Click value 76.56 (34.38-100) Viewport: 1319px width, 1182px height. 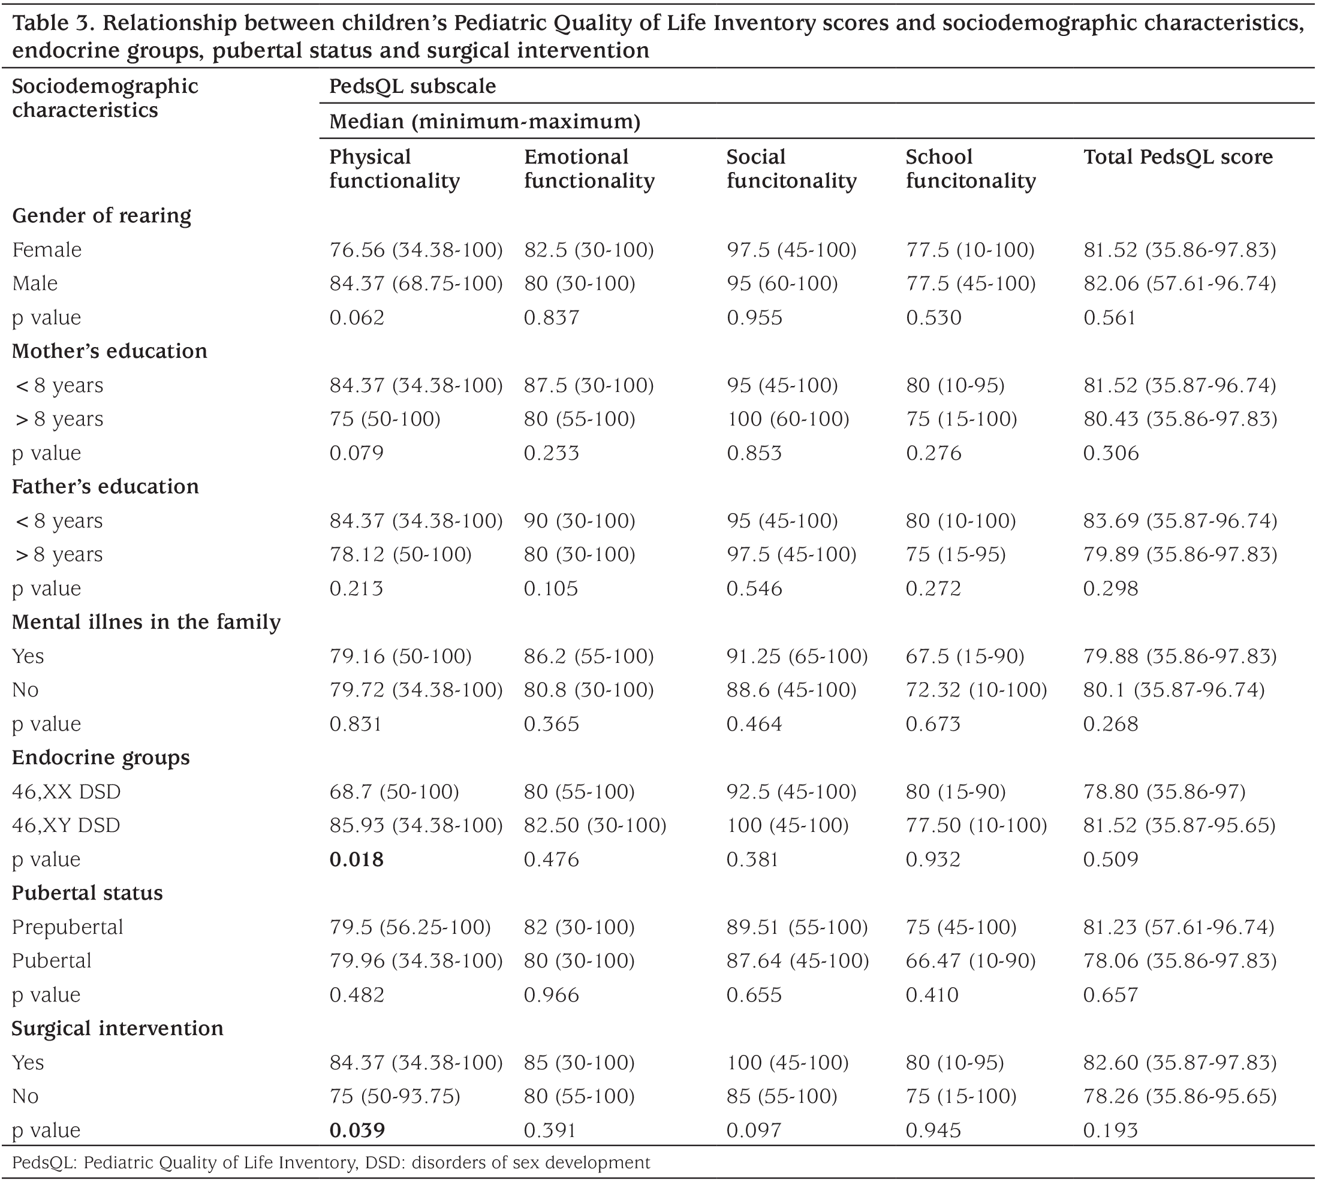pos(416,250)
